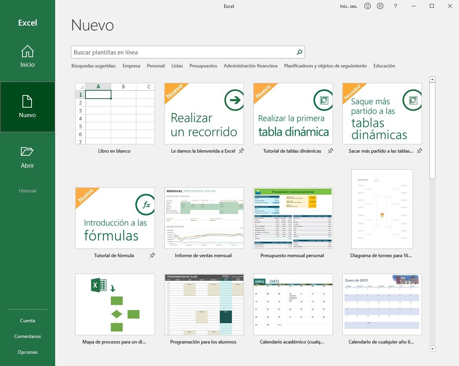Search 'Planificadores y objetos de seguimiento' category
Screen dimensions: 459x366
click(x=325, y=66)
